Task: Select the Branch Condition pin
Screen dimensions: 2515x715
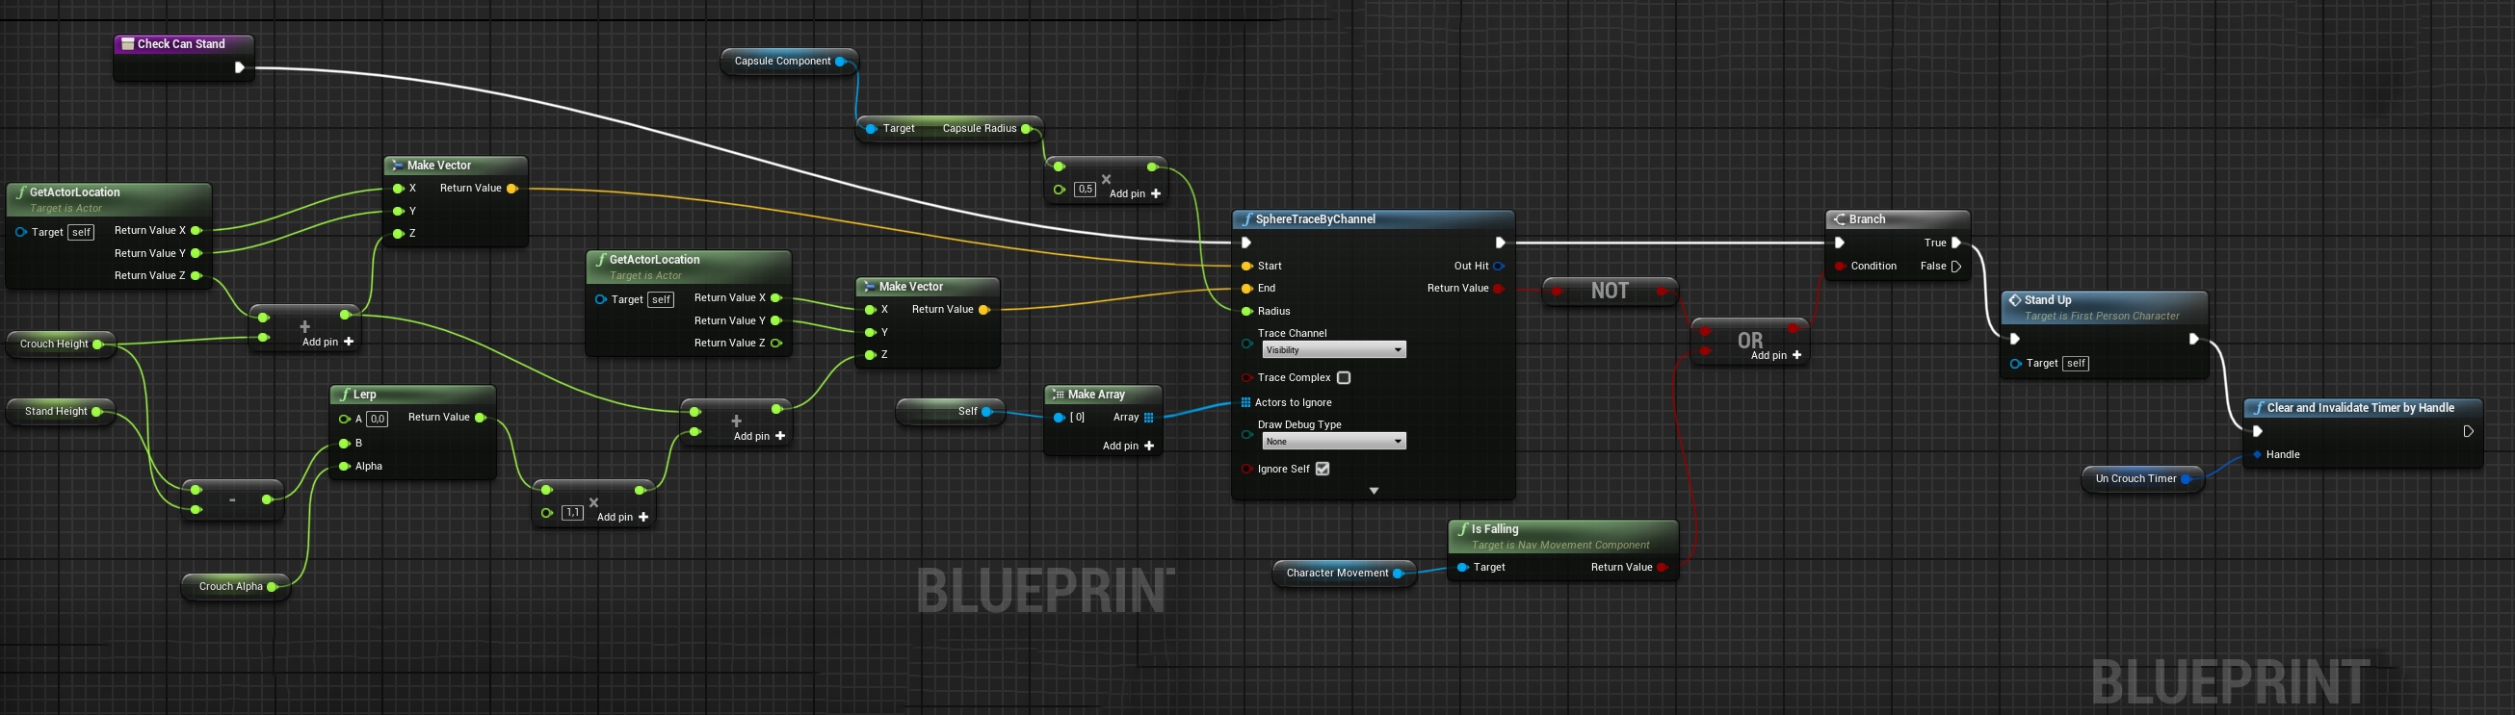Action: pyautogui.click(x=1840, y=267)
